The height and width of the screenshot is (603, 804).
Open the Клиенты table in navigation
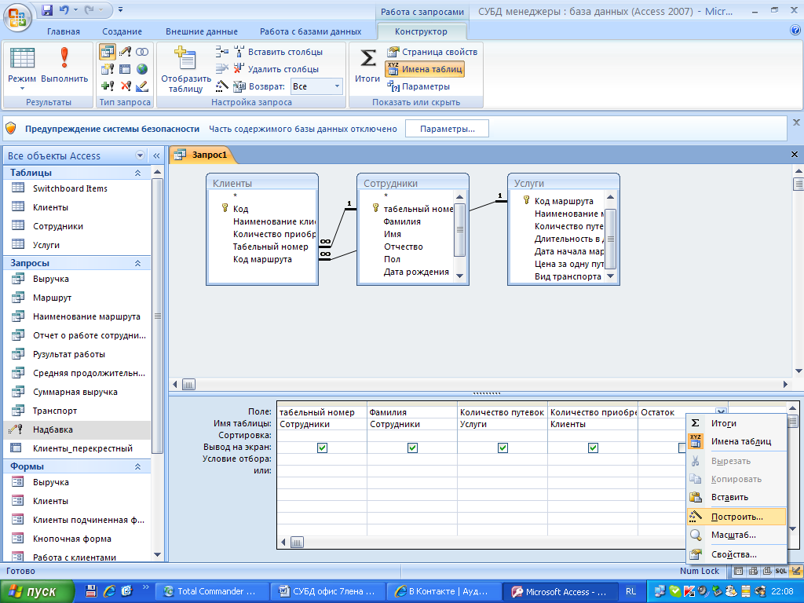[x=77, y=207]
